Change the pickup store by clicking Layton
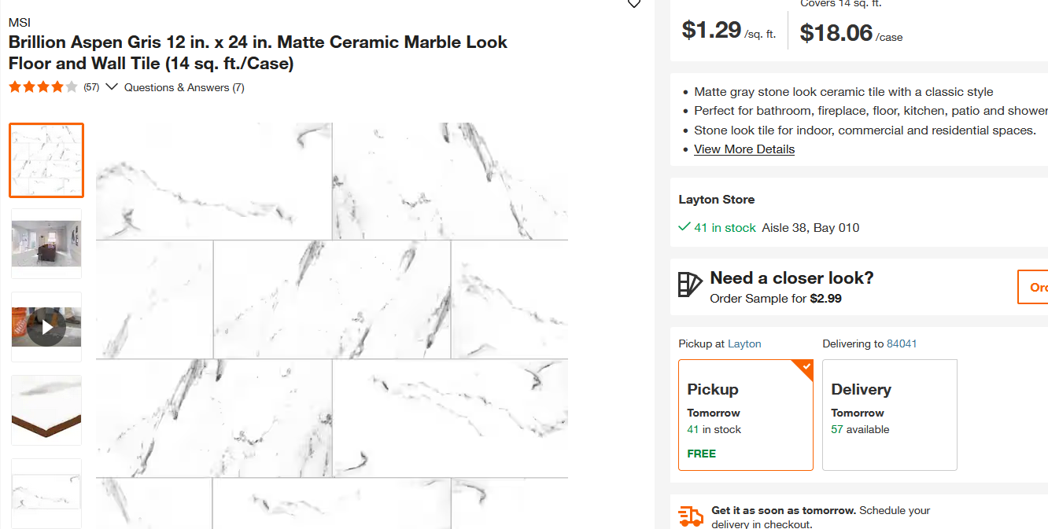The width and height of the screenshot is (1048, 529). [744, 343]
